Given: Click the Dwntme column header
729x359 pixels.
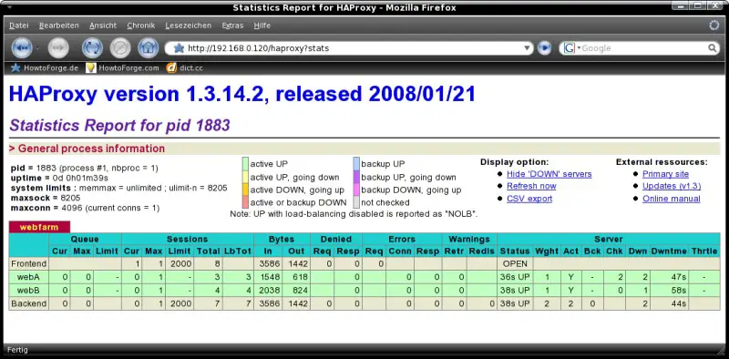Looking at the screenshot, I should tap(669, 251).
